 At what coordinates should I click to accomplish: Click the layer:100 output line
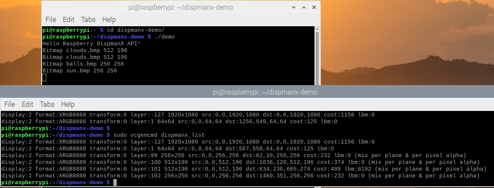click(x=240, y=162)
